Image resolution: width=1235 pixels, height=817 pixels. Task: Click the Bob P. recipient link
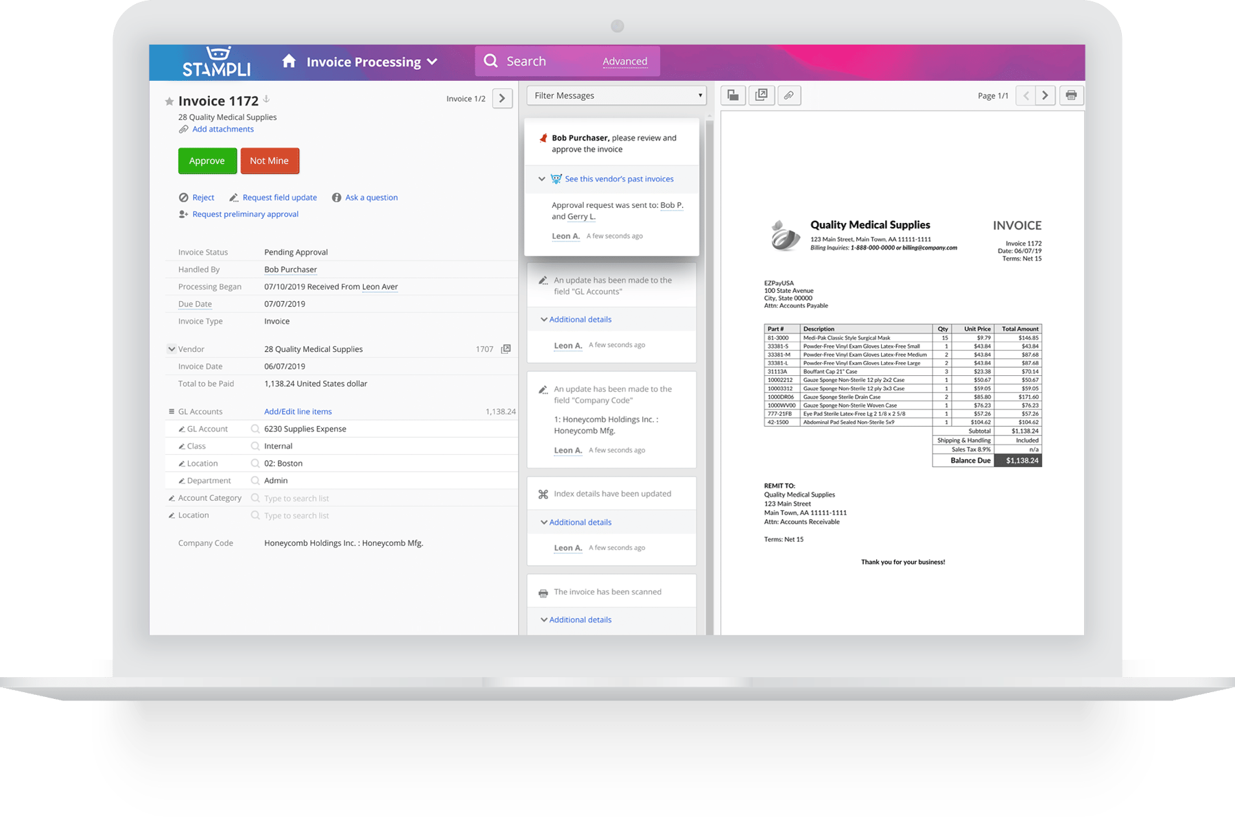(672, 205)
